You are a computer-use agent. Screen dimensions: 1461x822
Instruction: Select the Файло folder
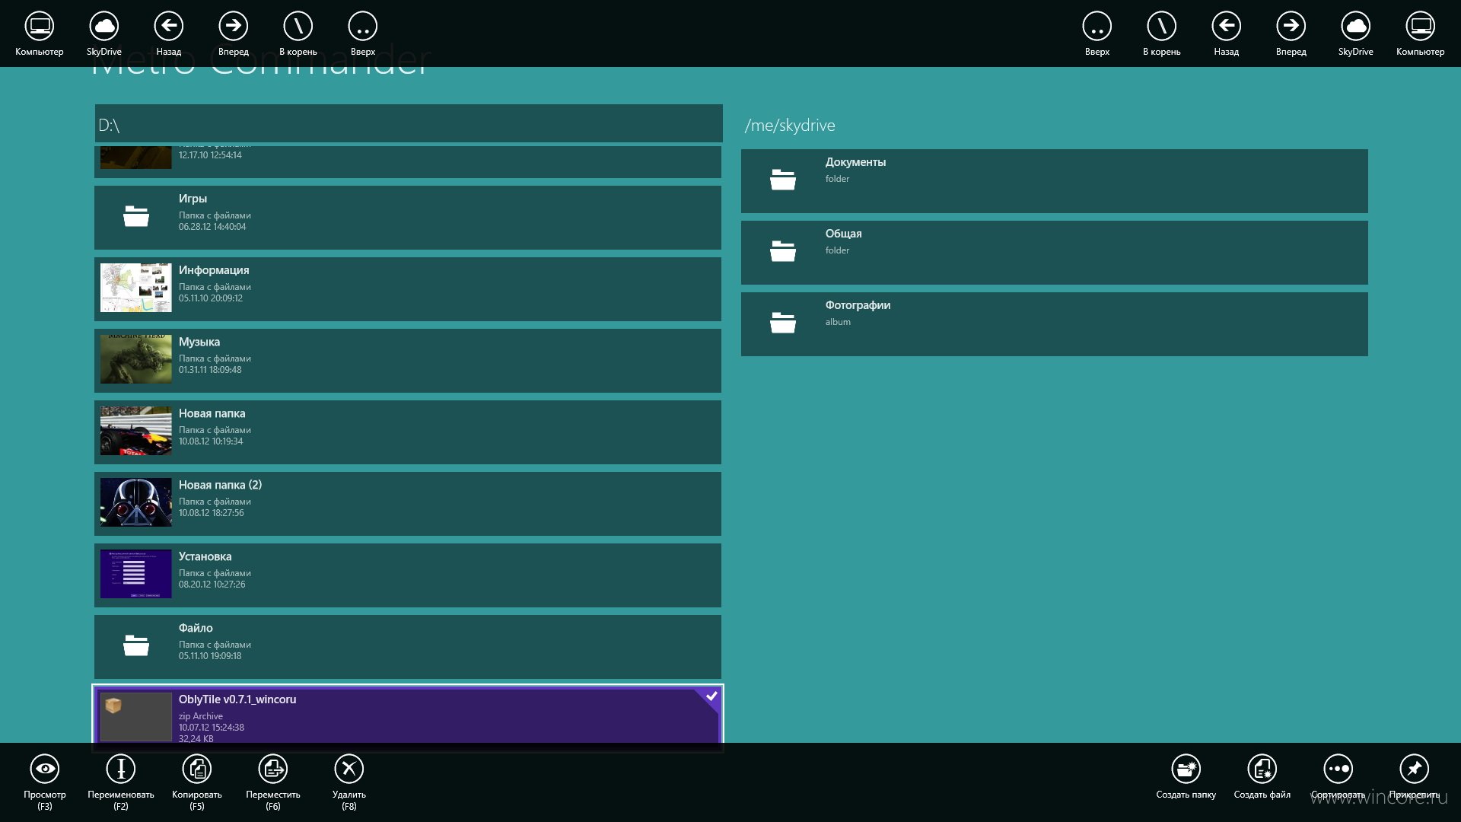(408, 647)
